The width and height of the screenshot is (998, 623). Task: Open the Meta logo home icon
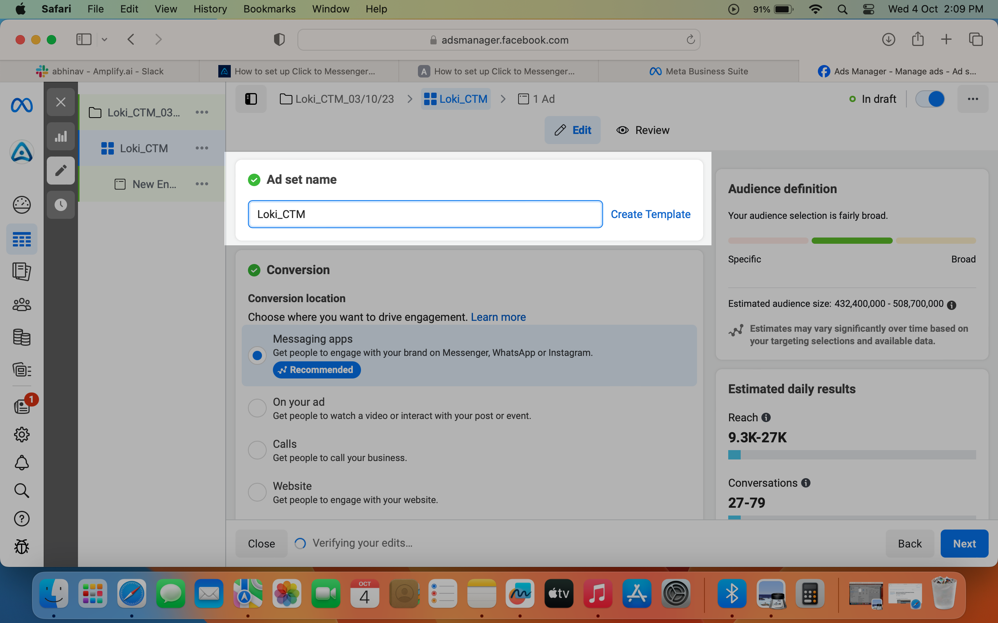[21, 106]
